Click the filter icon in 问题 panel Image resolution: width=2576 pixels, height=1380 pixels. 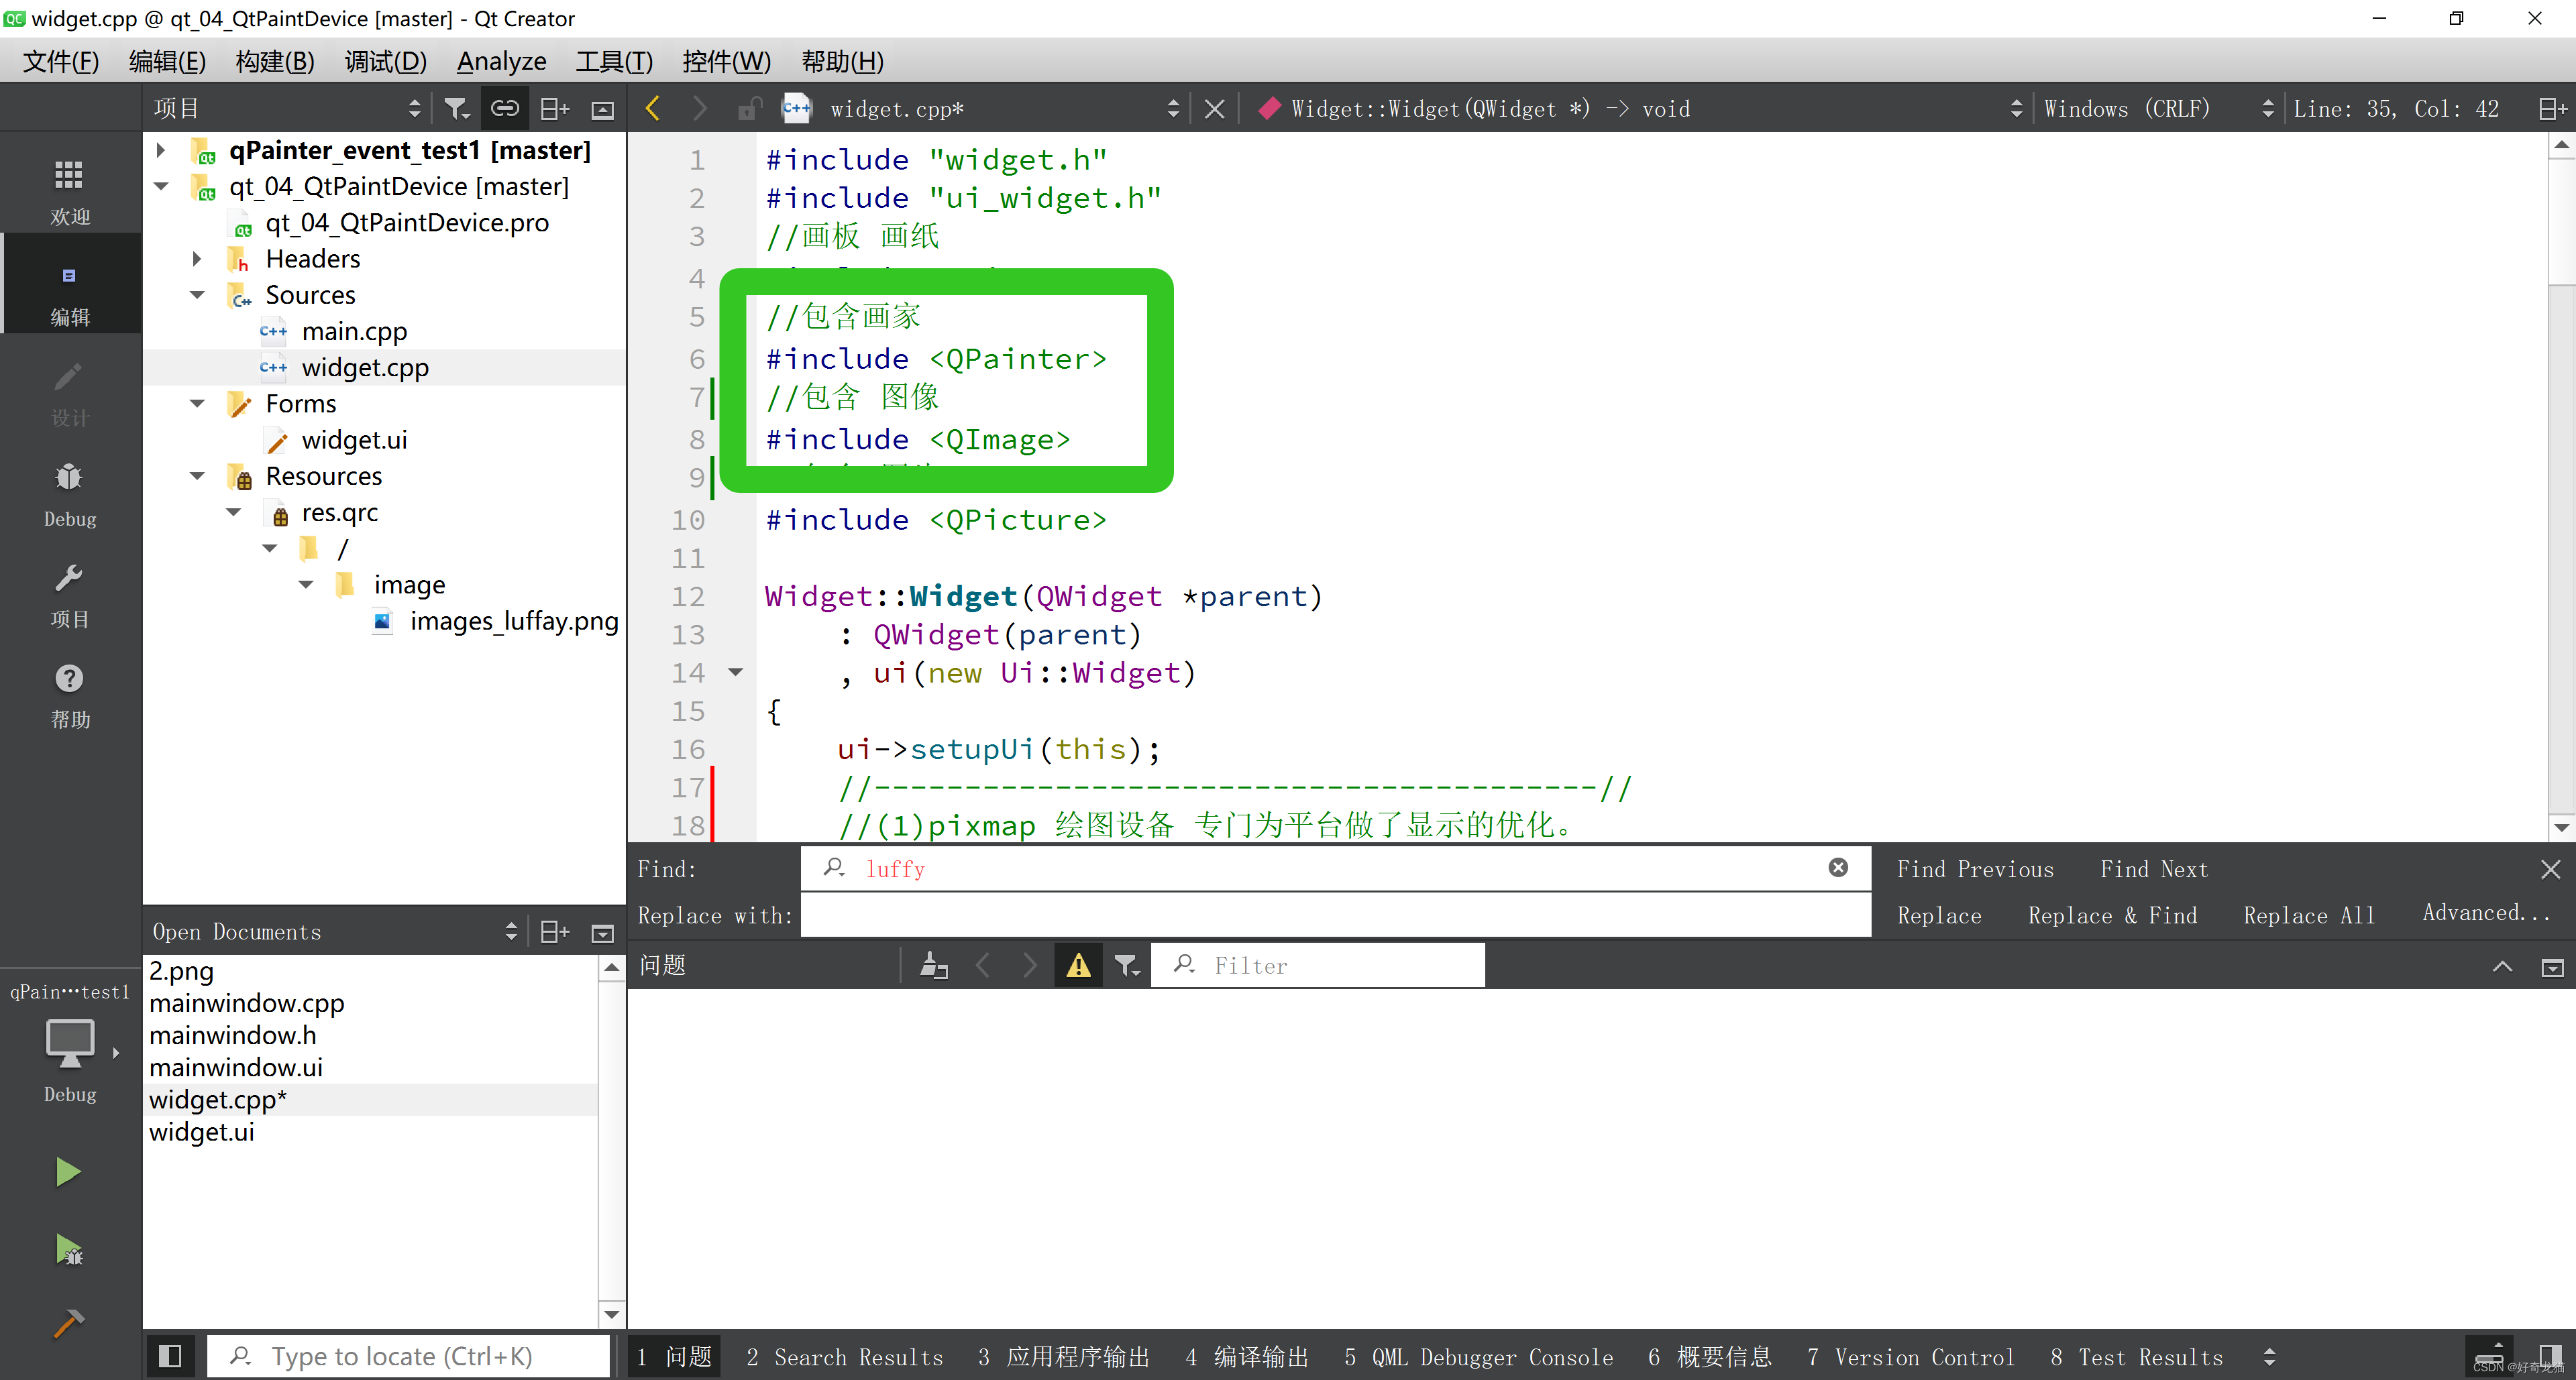(x=1126, y=964)
